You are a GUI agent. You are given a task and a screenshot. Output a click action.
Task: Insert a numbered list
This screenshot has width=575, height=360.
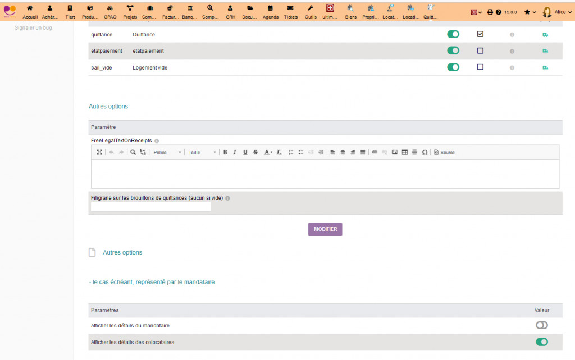coord(291,152)
